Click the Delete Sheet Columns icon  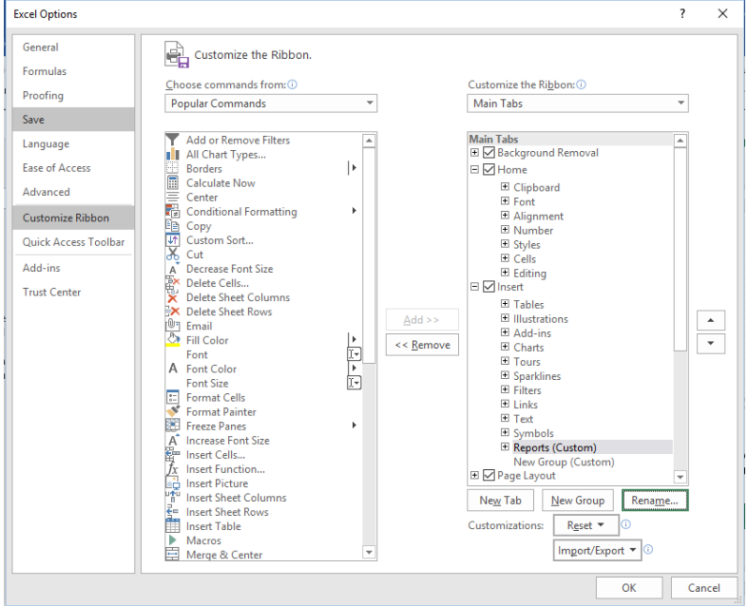pos(172,297)
